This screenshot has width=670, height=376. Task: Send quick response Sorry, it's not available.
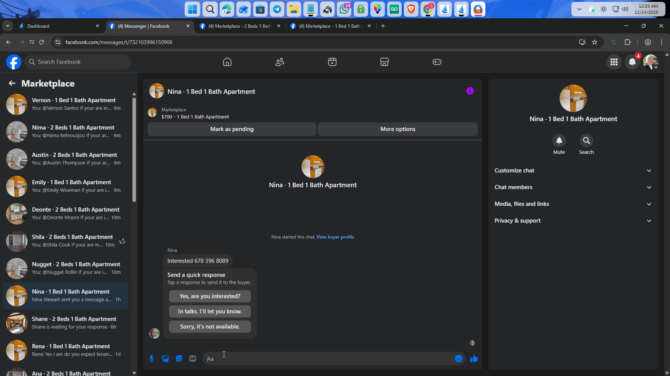pyautogui.click(x=210, y=327)
